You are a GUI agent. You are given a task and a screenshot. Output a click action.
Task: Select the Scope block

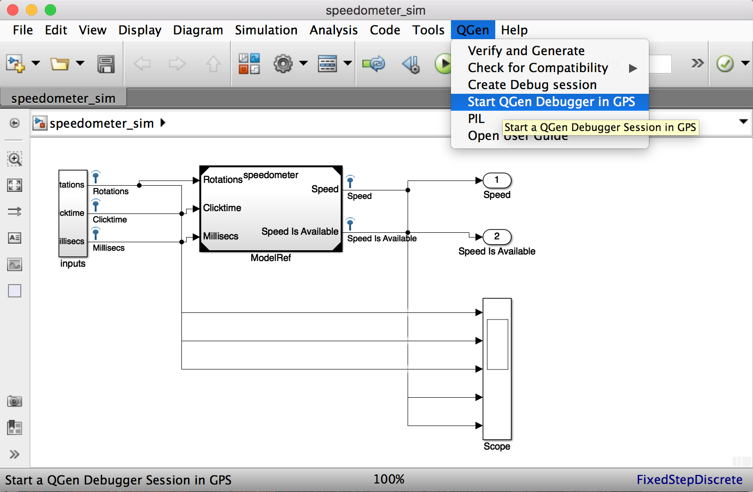497,369
